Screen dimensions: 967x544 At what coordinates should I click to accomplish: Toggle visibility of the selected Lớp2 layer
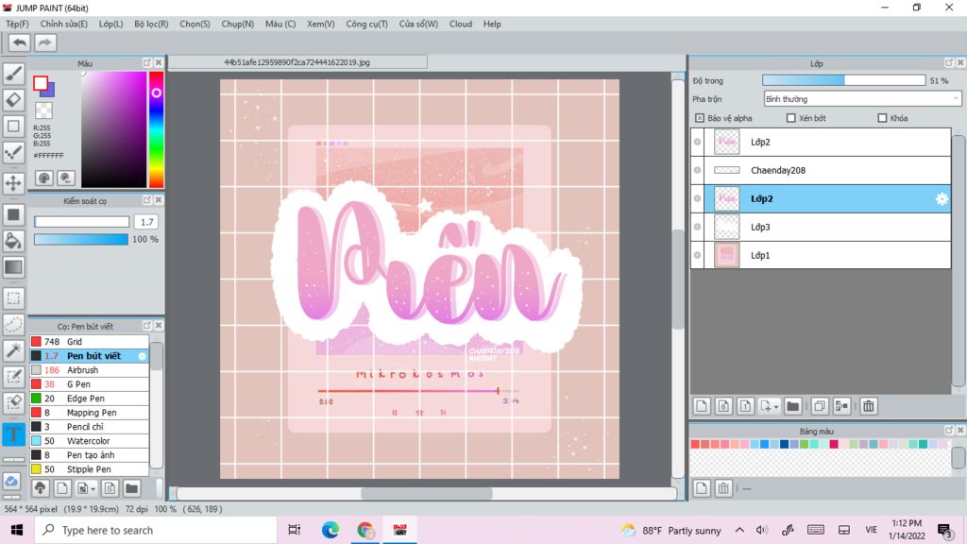pos(698,198)
